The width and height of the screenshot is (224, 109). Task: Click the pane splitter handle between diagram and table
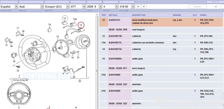click(97, 71)
